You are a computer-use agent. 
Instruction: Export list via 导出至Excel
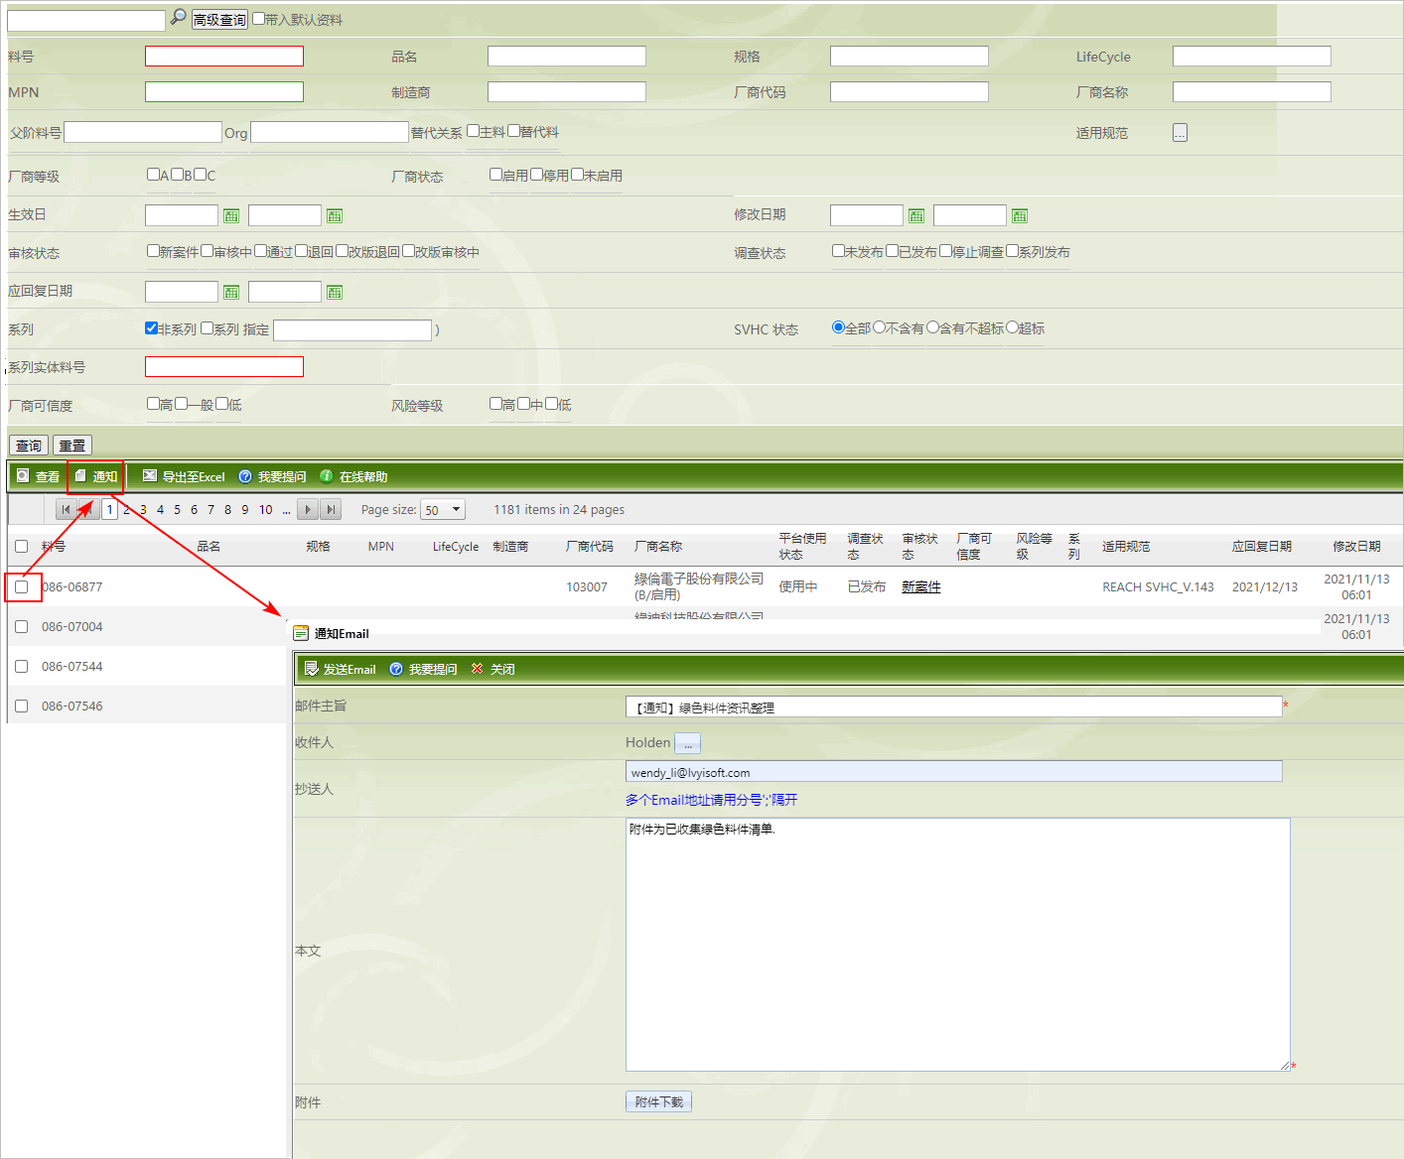(184, 476)
